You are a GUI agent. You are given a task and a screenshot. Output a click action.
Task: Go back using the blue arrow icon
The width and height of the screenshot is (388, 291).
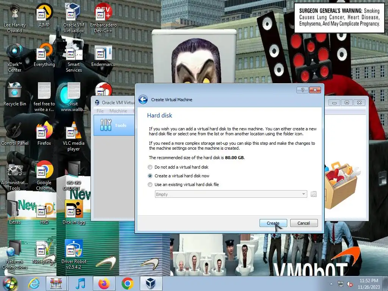(143, 100)
